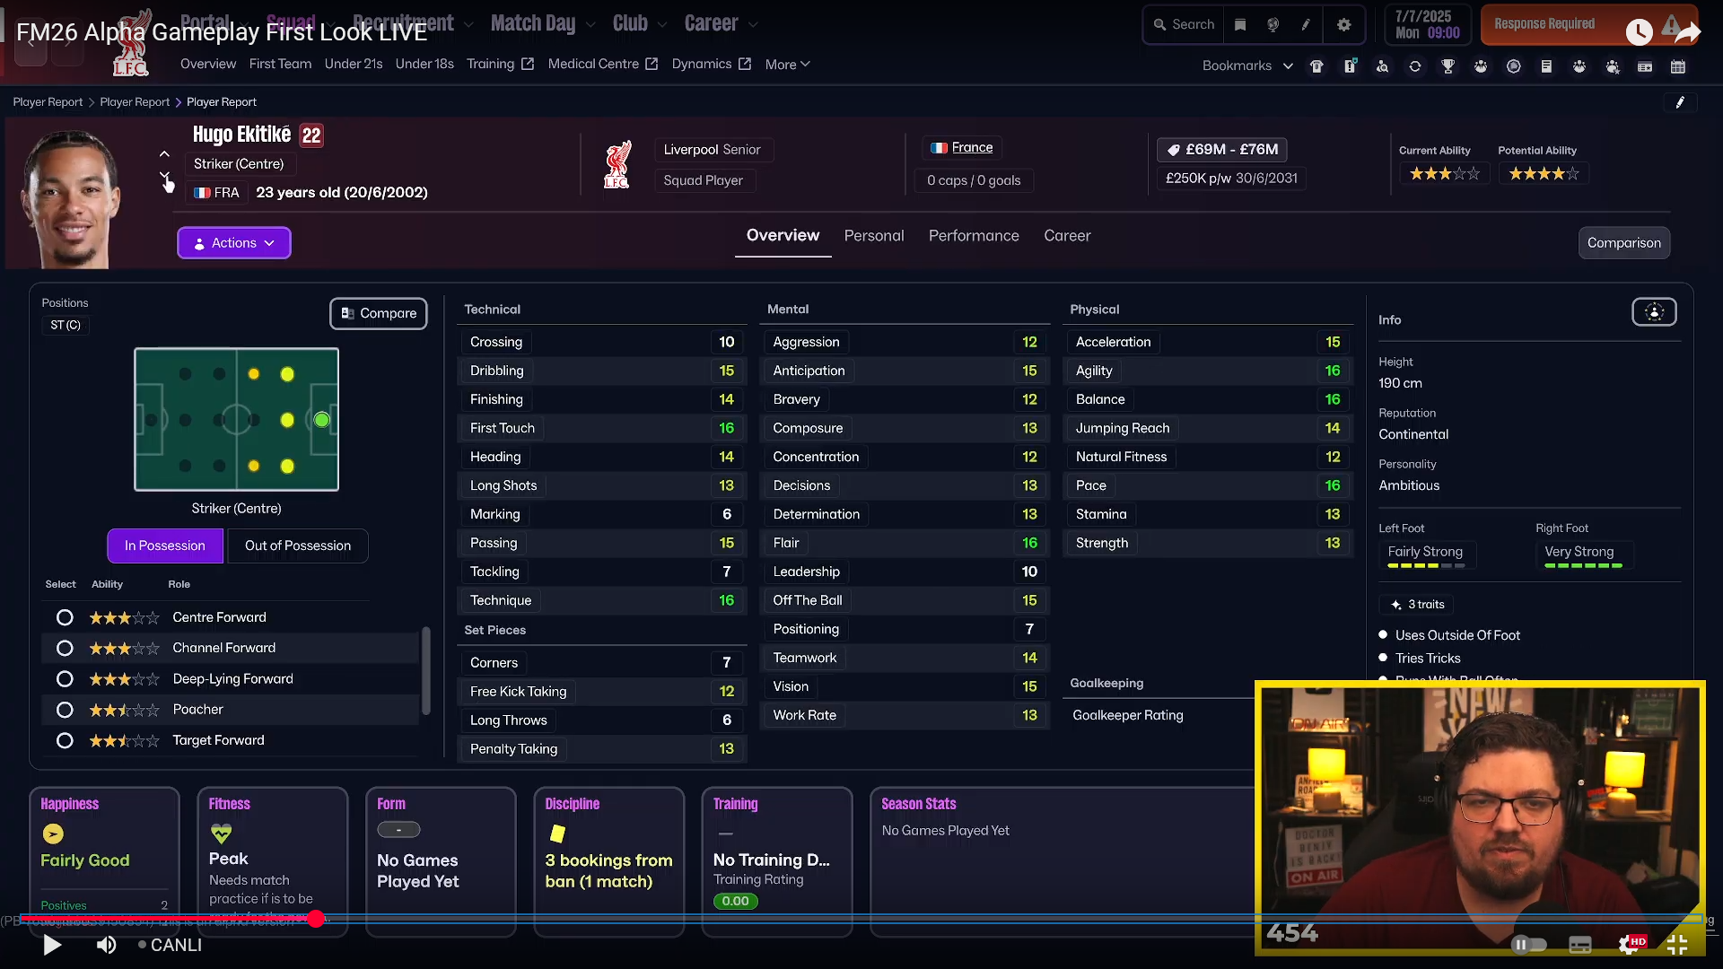Click the trophy competitions bookmark icon
Image resolution: width=1723 pixels, height=969 pixels.
(x=1447, y=66)
